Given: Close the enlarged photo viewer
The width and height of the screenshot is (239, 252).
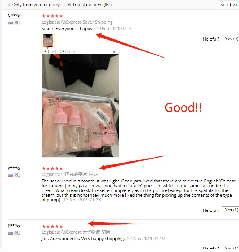Looking at the screenshot, I should tap(114, 52).
